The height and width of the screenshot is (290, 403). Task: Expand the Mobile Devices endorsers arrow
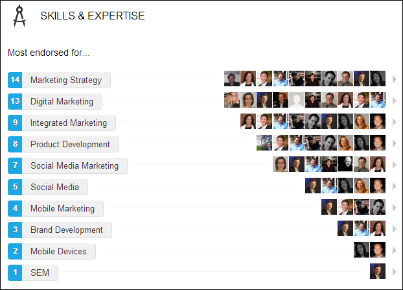tap(393, 251)
